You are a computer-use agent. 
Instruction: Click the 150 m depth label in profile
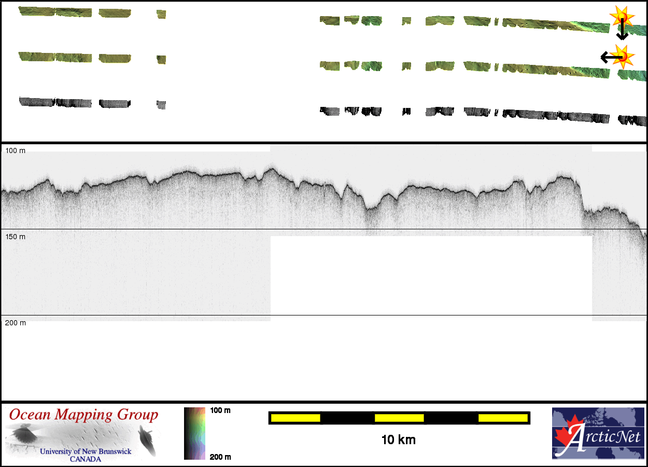15,237
